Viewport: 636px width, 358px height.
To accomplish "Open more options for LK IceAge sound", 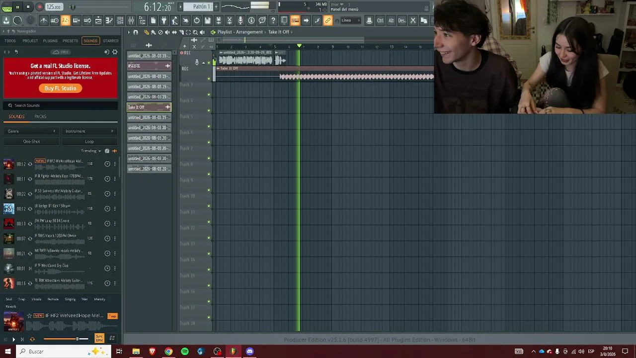I will pyautogui.click(x=115, y=209).
